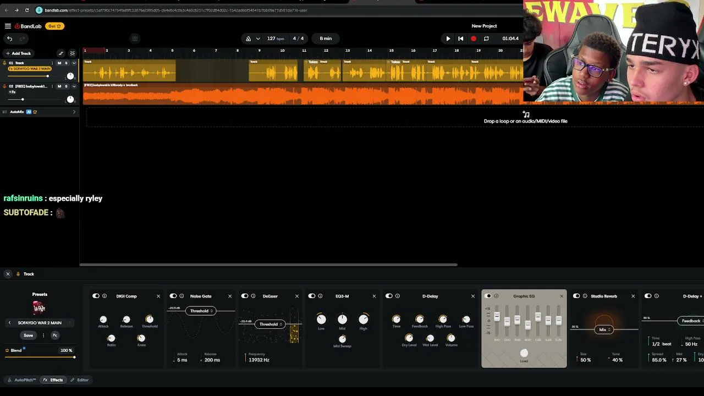Click the browser address bar URL
Viewport: 704px width, 396px height.
[x=176, y=10]
